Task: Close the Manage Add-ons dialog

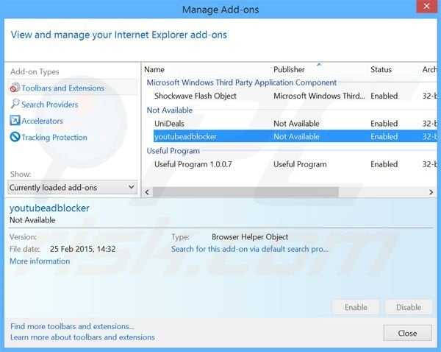Action: point(407,332)
